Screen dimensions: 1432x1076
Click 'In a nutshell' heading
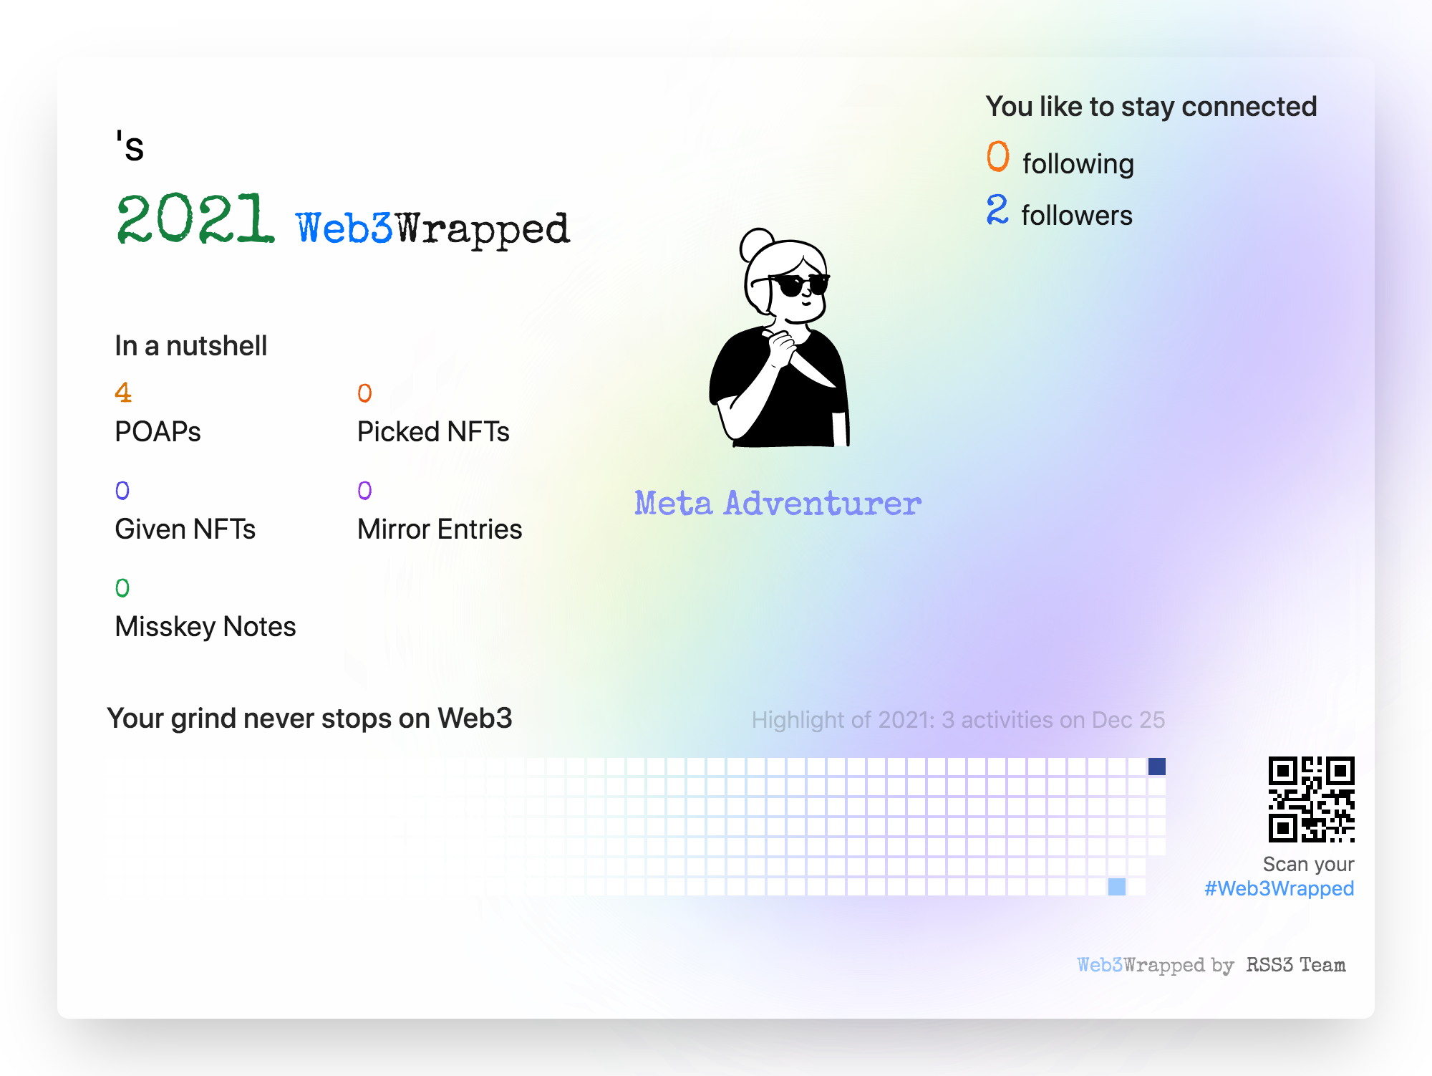click(x=190, y=346)
